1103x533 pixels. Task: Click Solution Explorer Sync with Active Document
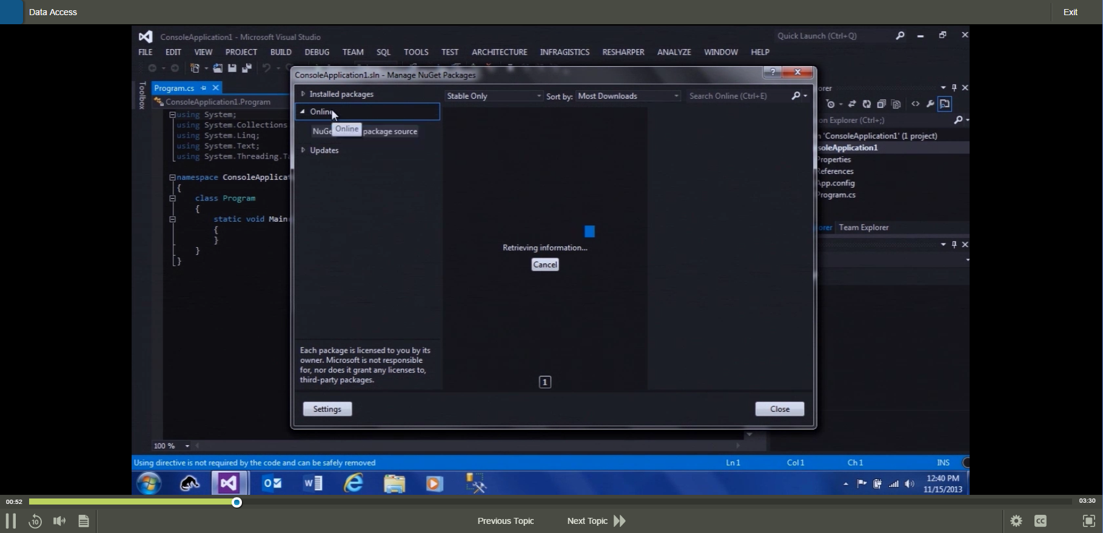tap(852, 104)
